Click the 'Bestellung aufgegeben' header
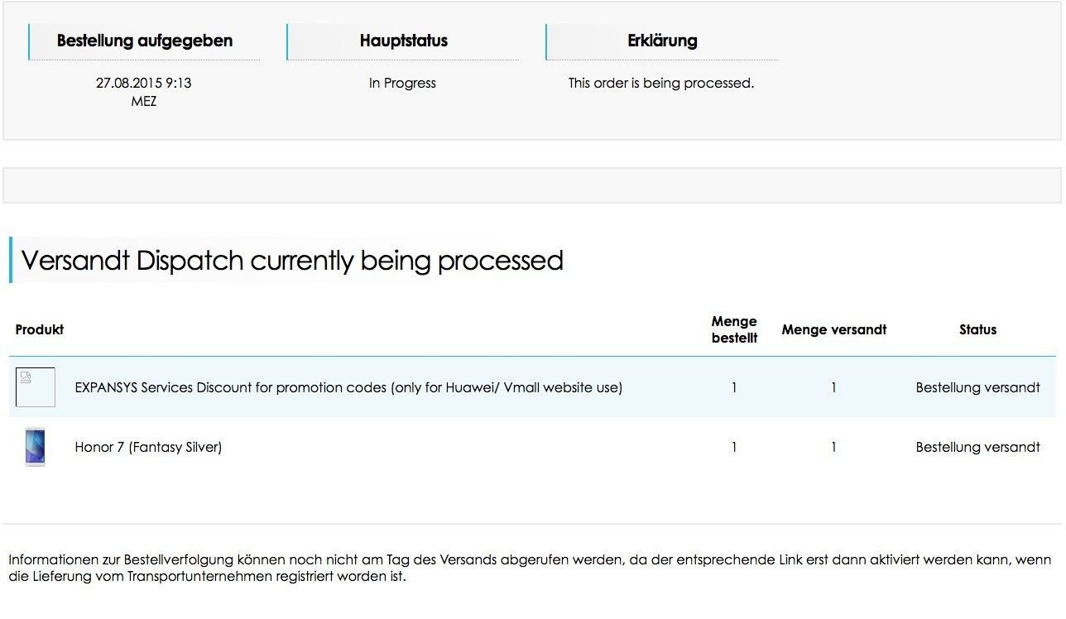Viewport: 1066px width, 619px height. point(145,41)
